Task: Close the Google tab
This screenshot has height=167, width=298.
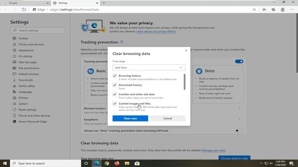Action: click(x=47, y=3)
